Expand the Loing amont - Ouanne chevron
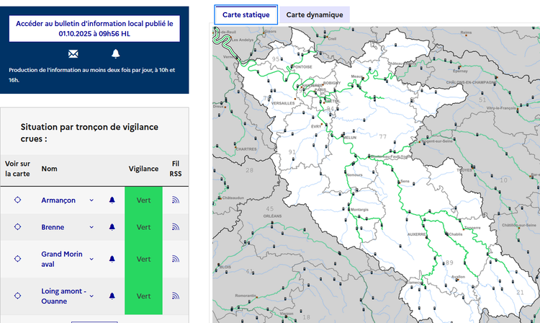The image size is (540, 323). 91,296
